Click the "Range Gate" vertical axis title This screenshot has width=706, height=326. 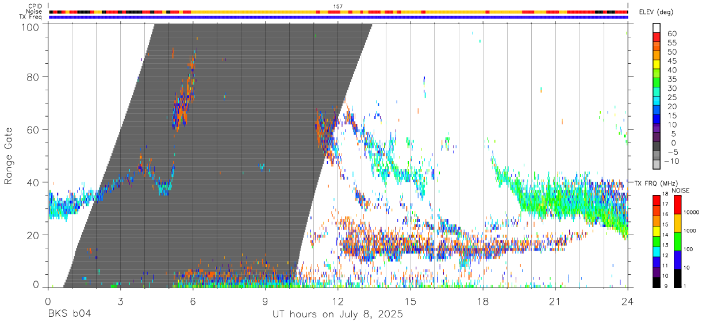pos(9,156)
